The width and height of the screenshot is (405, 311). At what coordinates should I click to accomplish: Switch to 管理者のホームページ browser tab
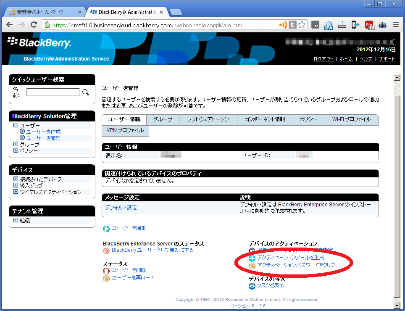[x=45, y=12]
